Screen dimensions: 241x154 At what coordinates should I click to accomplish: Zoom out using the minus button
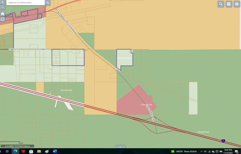click(2, 7)
